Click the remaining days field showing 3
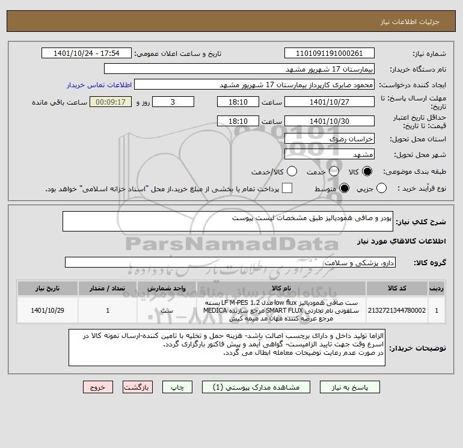Screen dimensions: 463x448 click(x=173, y=102)
